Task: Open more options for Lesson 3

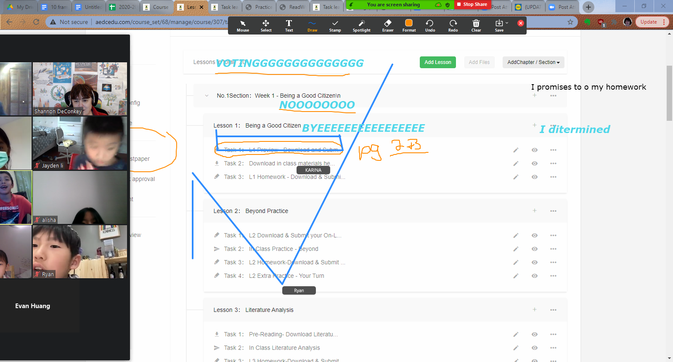Action: [x=553, y=310]
